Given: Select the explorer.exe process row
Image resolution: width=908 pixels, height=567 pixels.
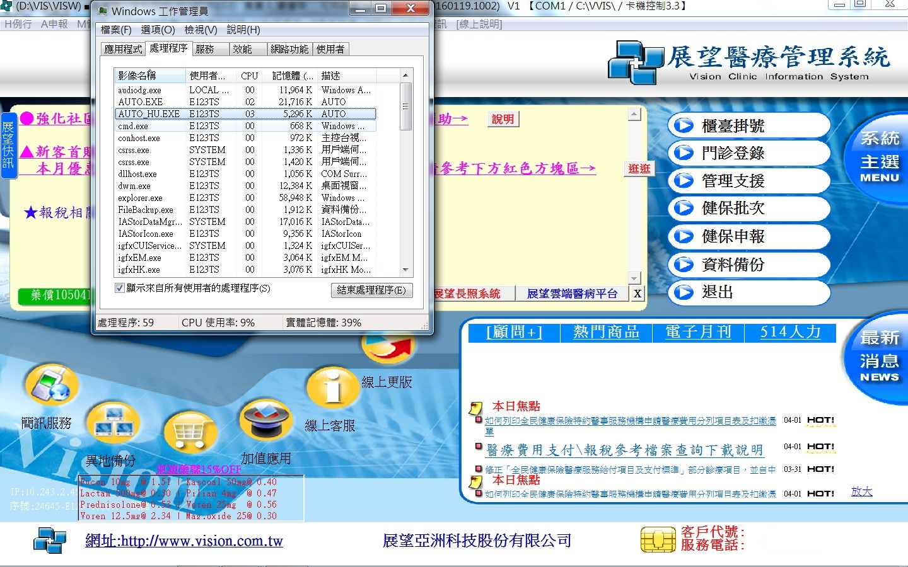Looking at the screenshot, I should pyautogui.click(x=245, y=198).
